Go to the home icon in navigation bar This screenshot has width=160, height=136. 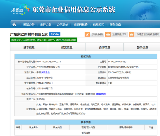(x=14, y=25)
